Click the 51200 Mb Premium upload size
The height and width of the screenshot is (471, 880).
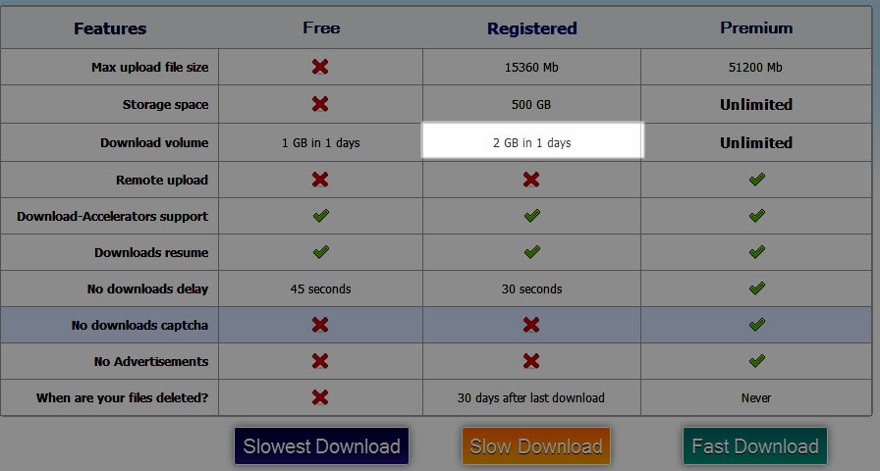coord(755,68)
